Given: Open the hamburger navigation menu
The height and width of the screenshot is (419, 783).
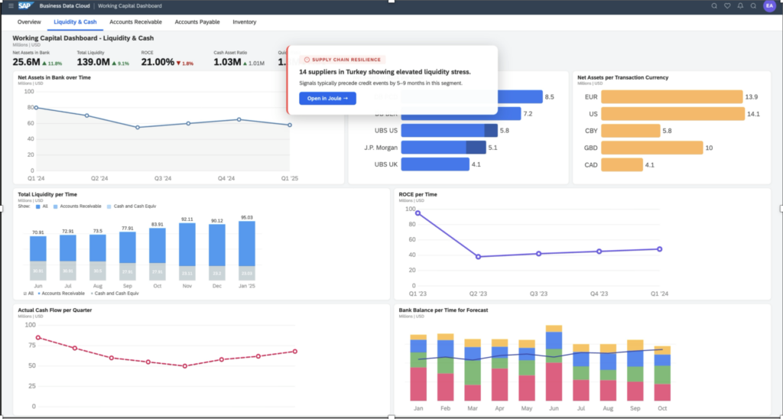Looking at the screenshot, I should [x=11, y=6].
